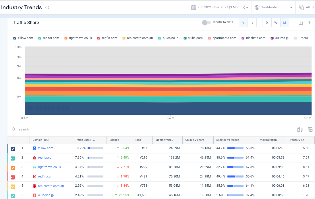
Task: Select weekly granularity W
Action: pos(276,23)
